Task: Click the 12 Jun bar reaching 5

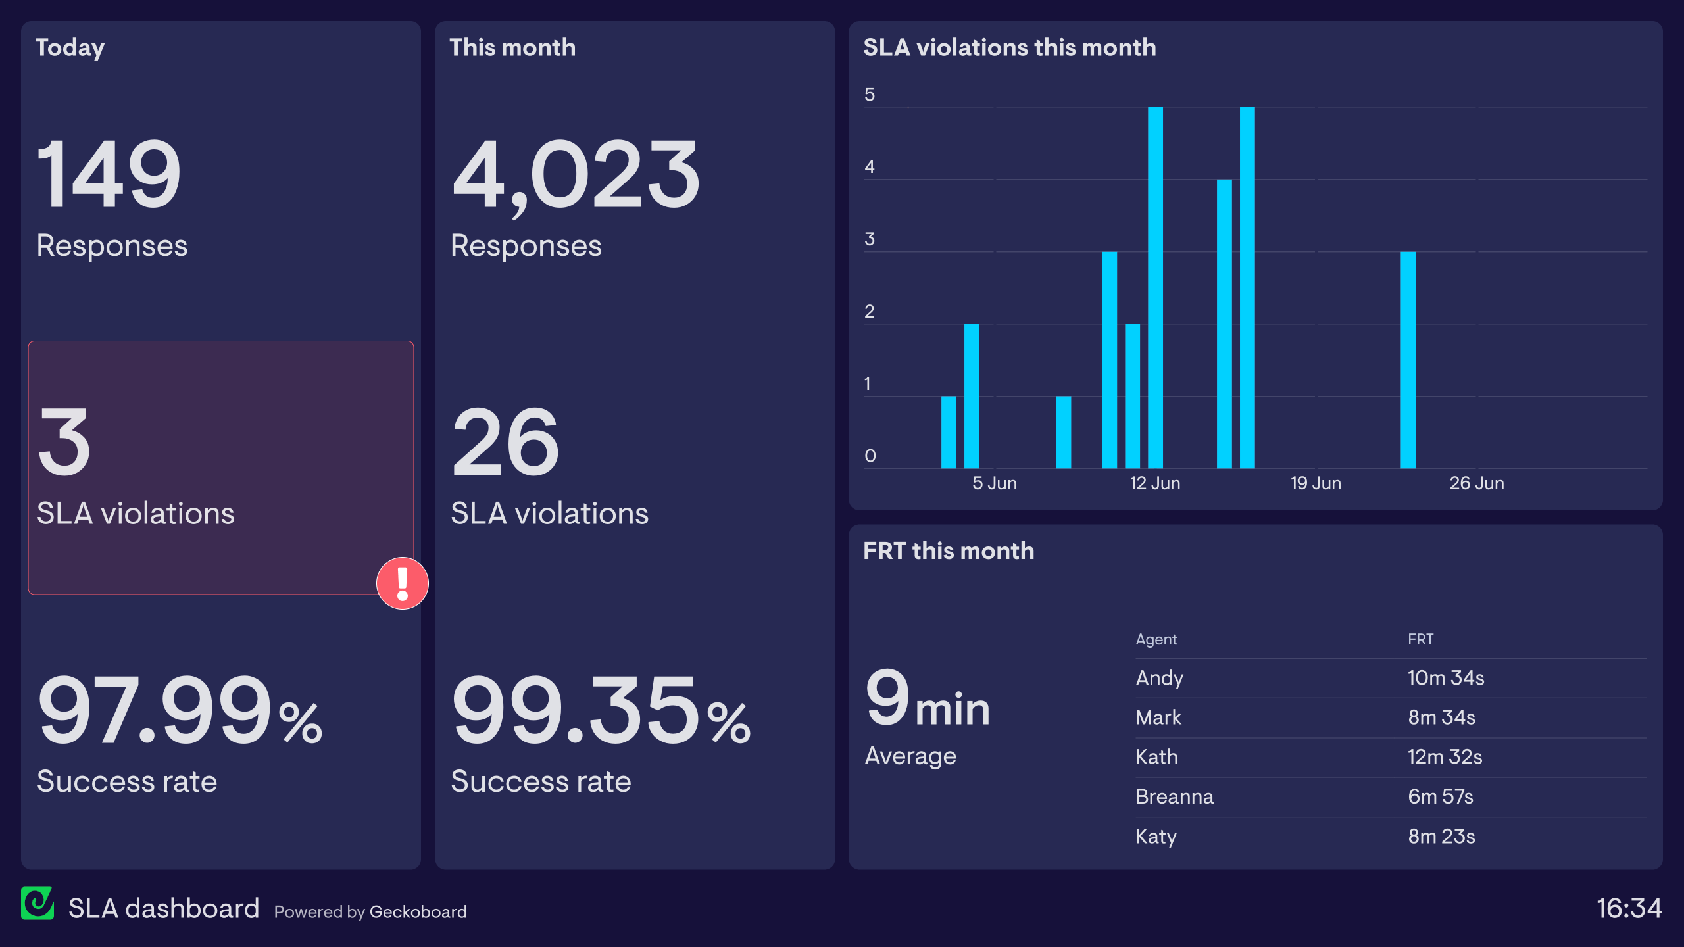Action: point(1155,287)
